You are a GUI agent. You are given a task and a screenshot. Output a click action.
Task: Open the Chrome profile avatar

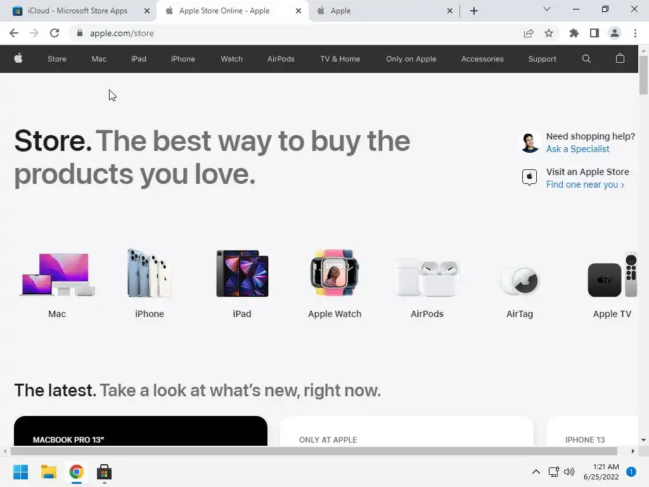pyautogui.click(x=615, y=33)
